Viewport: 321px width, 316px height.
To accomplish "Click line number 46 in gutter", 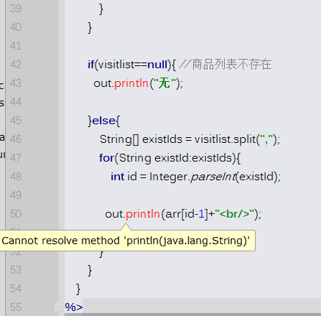I will [16, 139].
